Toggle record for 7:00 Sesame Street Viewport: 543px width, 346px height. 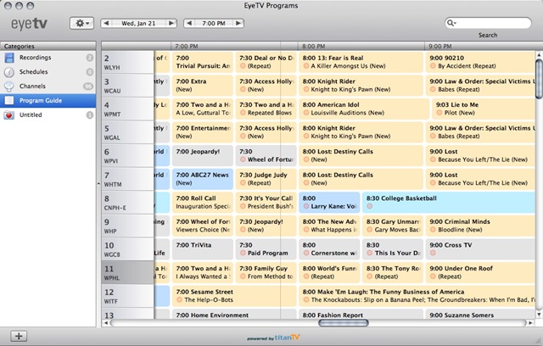click(x=179, y=300)
